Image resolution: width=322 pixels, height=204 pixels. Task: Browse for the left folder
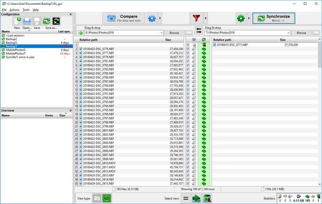[174, 33]
